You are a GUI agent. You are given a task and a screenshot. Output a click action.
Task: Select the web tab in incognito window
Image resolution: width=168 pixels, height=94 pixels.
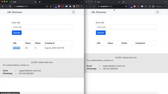pos(107,2)
